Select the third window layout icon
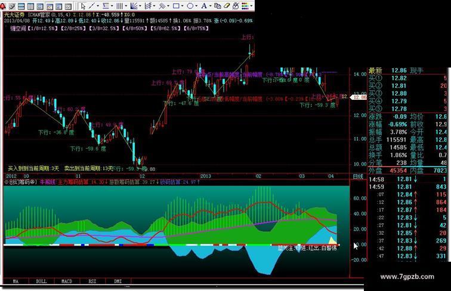This screenshot has height=291, width=451. click(40, 6)
